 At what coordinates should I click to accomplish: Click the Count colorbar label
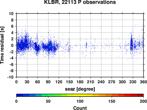tap(80, 108)
